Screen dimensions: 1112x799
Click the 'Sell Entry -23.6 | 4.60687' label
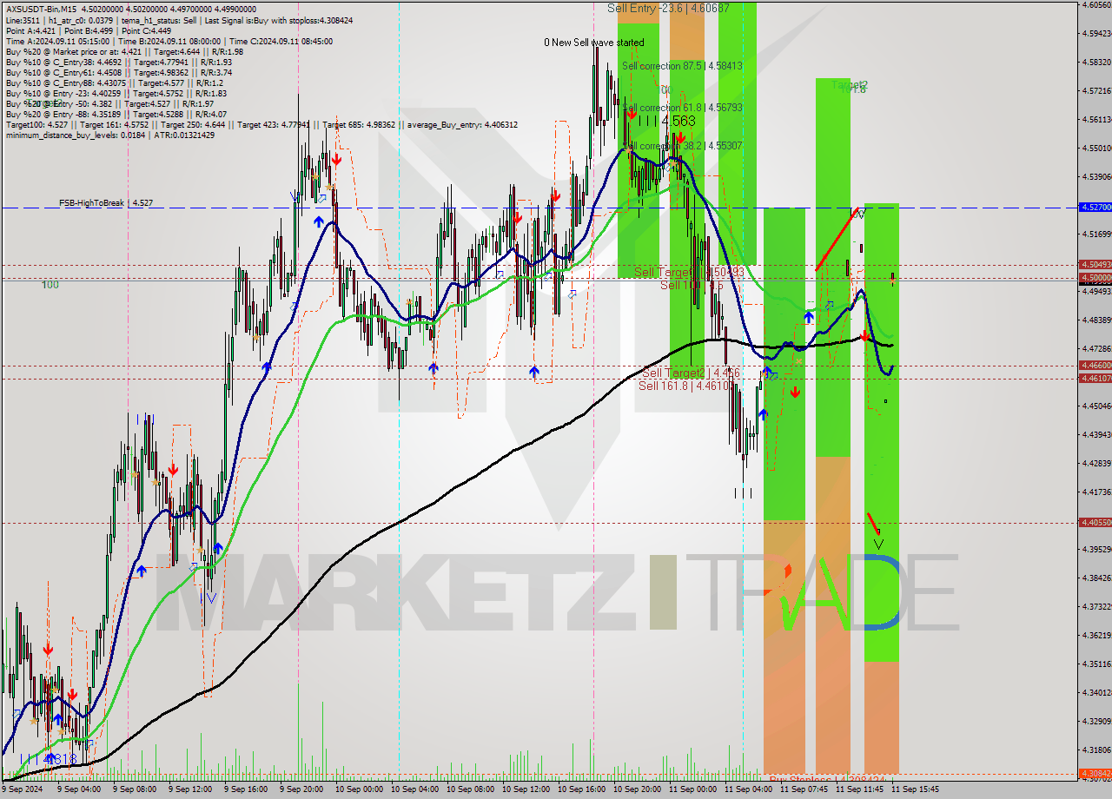pos(668,8)
